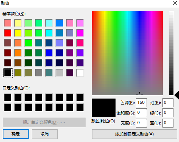
Task: Click inside the 色调 hue input field
Action: point(141,102)
